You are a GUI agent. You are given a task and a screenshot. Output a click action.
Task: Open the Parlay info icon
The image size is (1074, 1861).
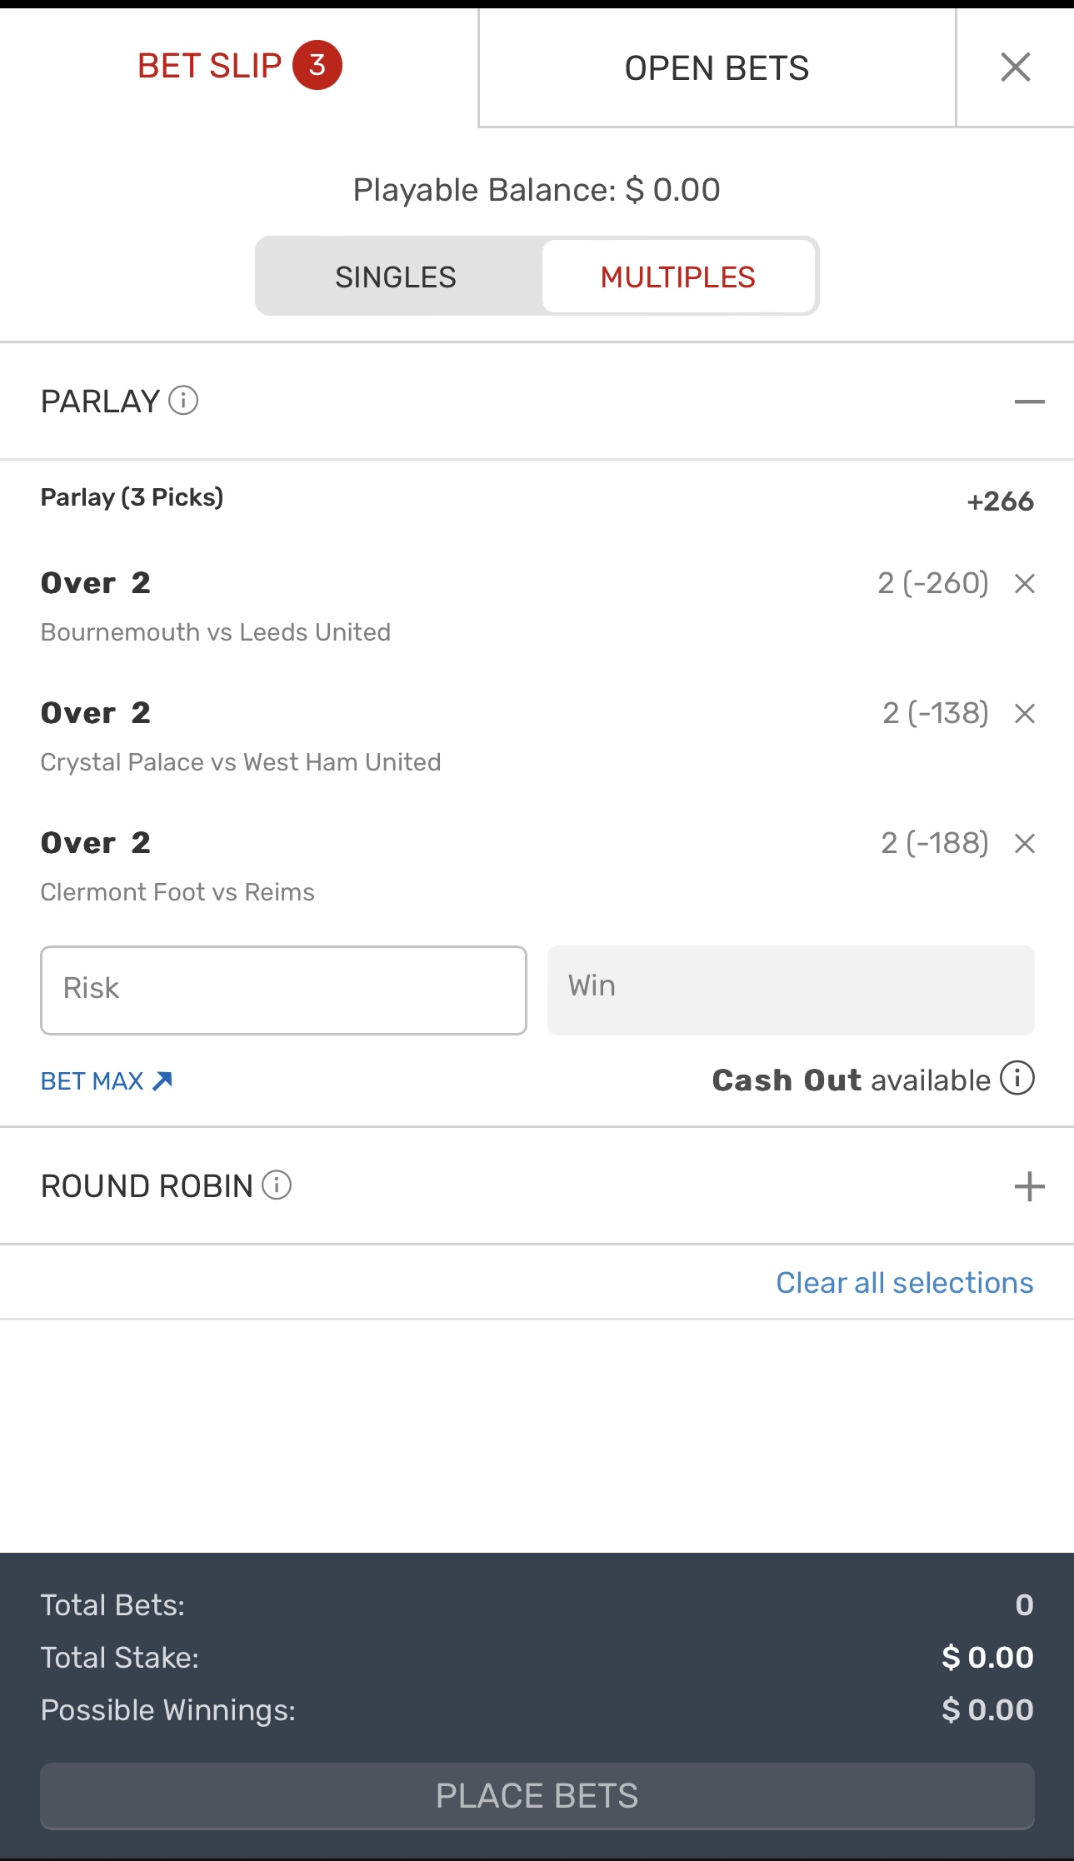[x=183, y=401]
